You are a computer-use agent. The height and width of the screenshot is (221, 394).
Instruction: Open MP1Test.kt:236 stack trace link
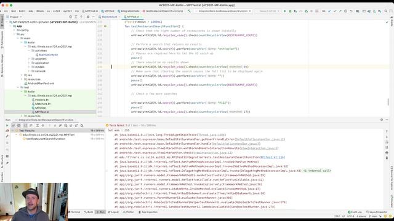click(x=272, y=157)
